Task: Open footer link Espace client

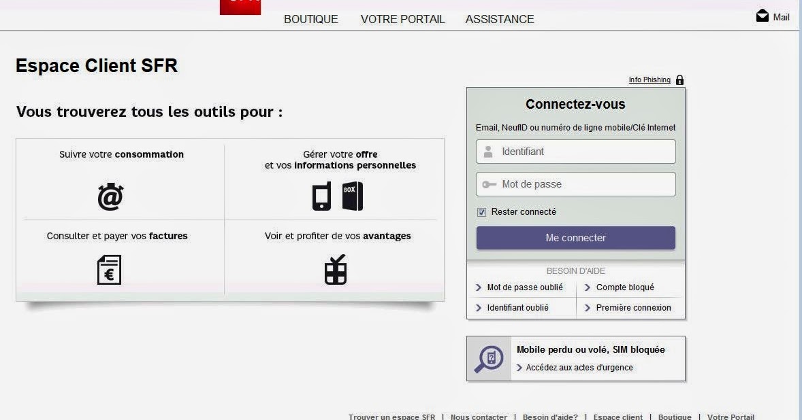Action: [618, 417]
